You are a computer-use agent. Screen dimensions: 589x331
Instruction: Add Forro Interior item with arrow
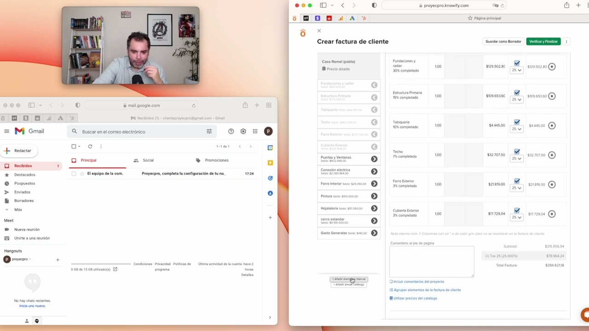tap(374, 184)
